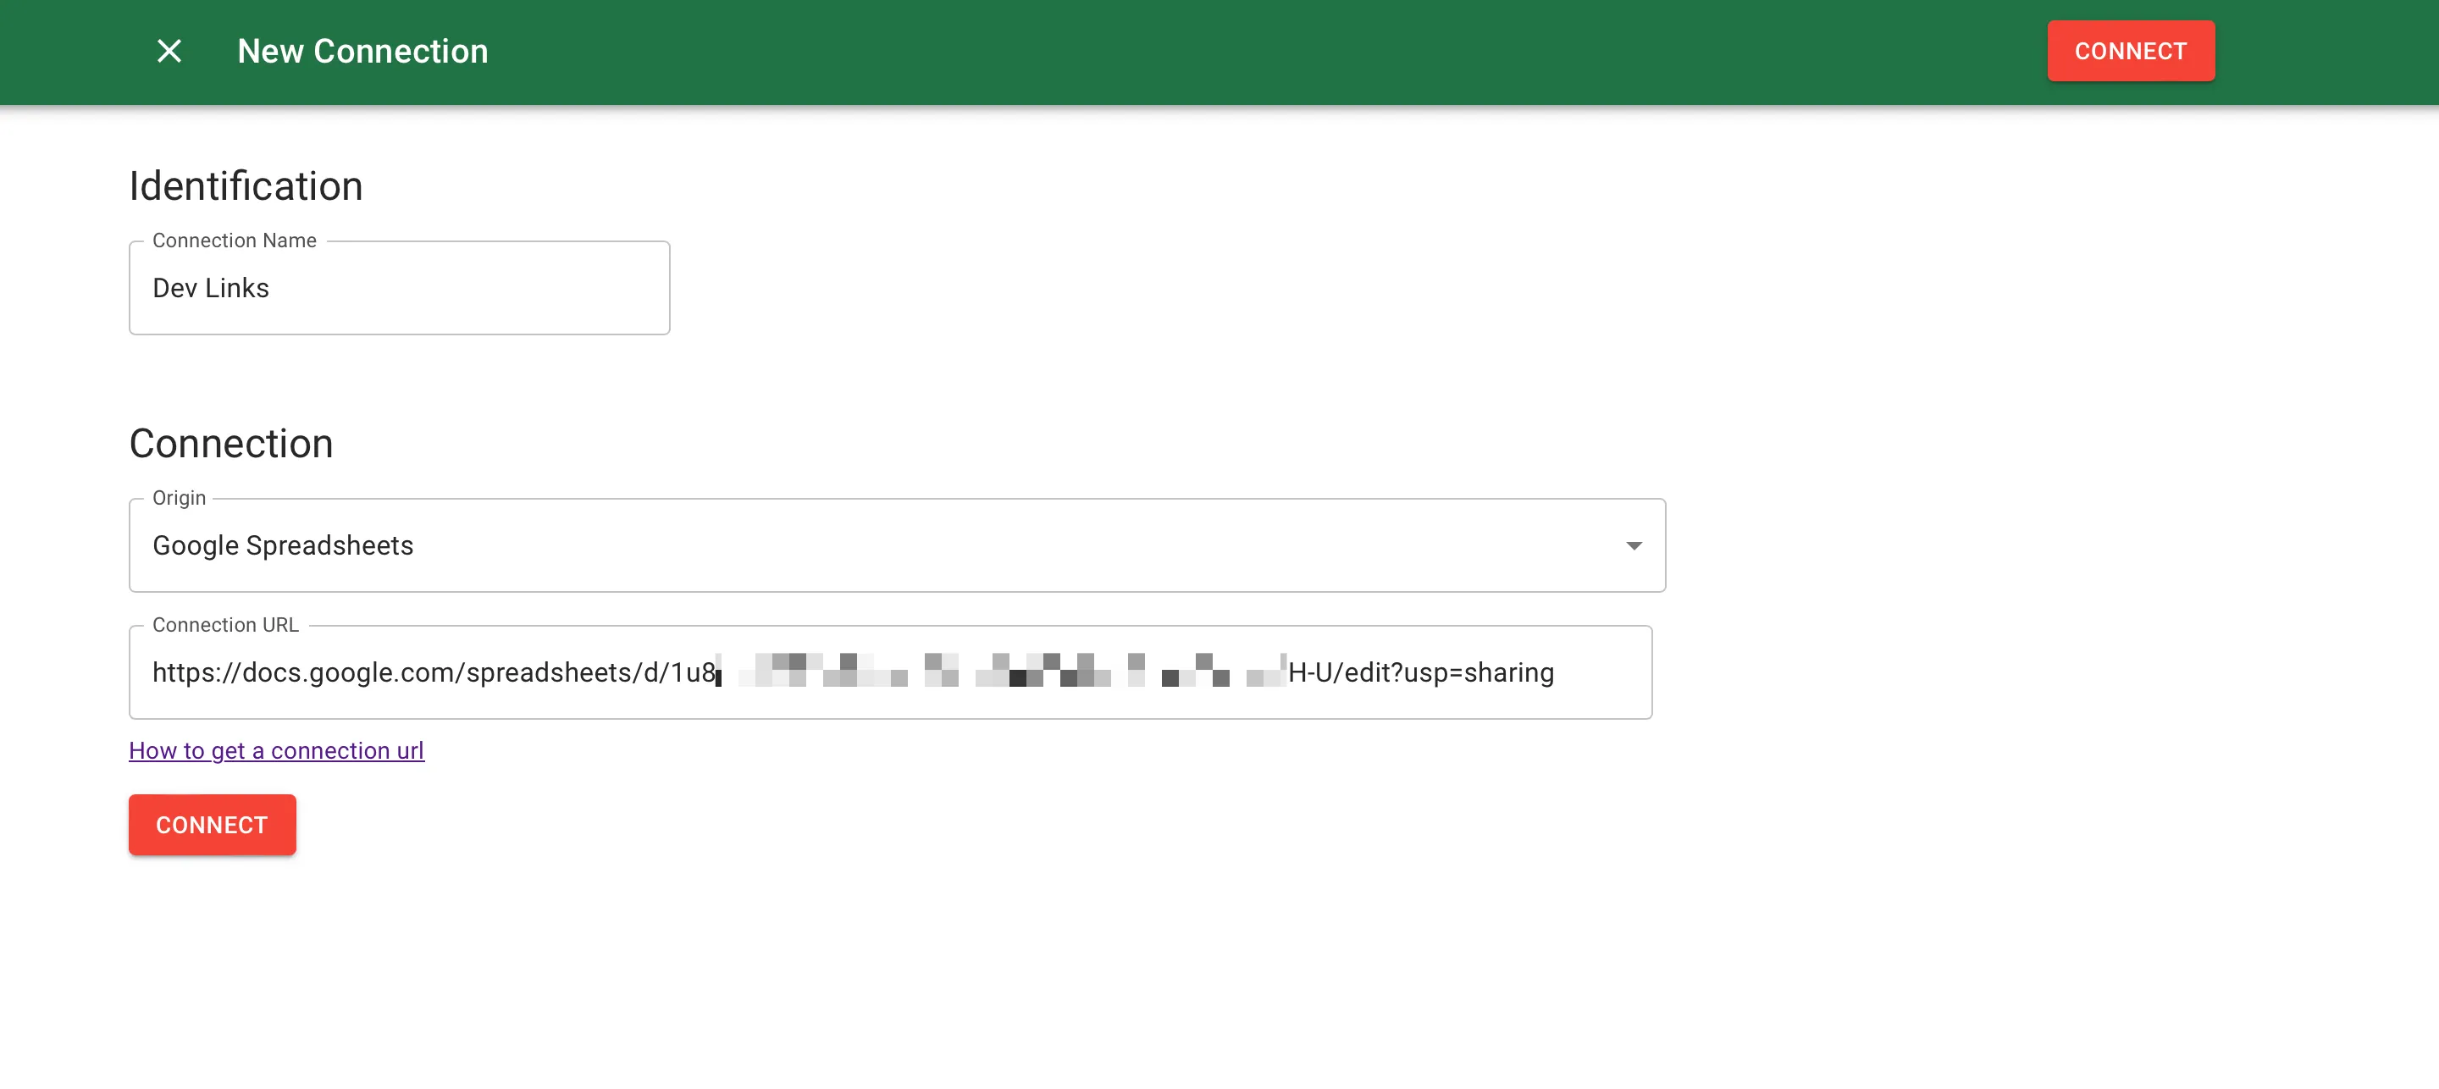Viewport: 2439px width, 1089px height.
Task: Click the 'Connection URL' field label
Action: point(225,625)
